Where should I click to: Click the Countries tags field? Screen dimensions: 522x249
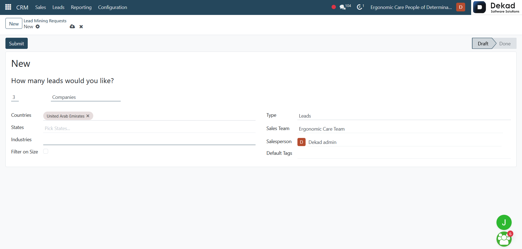pos(149,116)
